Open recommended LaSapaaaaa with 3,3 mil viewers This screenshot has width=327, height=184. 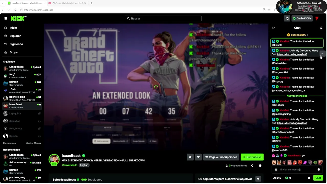[22, 156]
